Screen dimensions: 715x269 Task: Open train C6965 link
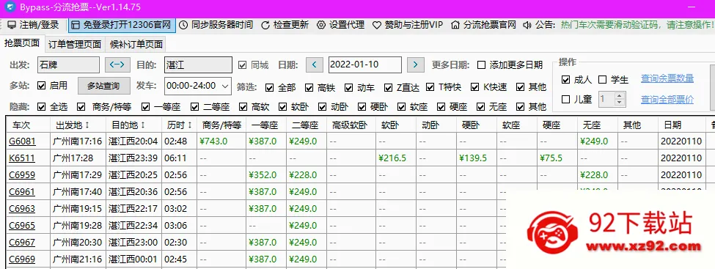coord(22,226)
